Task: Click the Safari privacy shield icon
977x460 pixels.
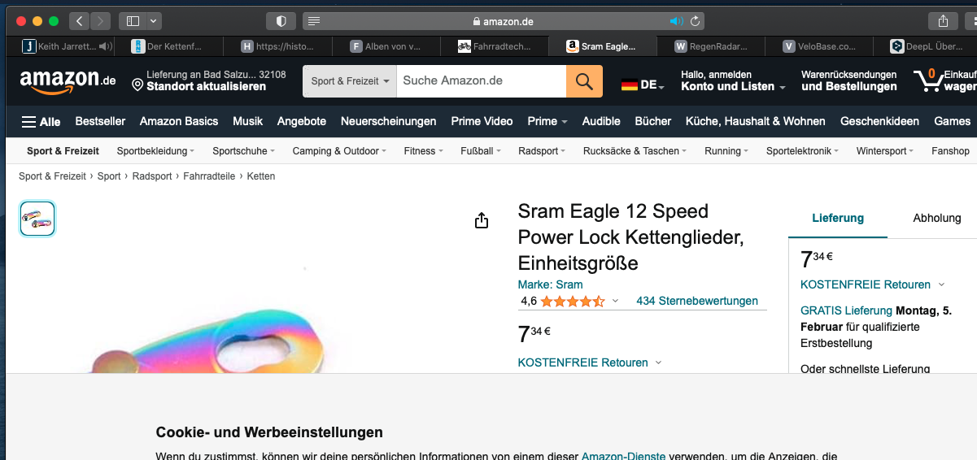Action: tap(281, 21)
